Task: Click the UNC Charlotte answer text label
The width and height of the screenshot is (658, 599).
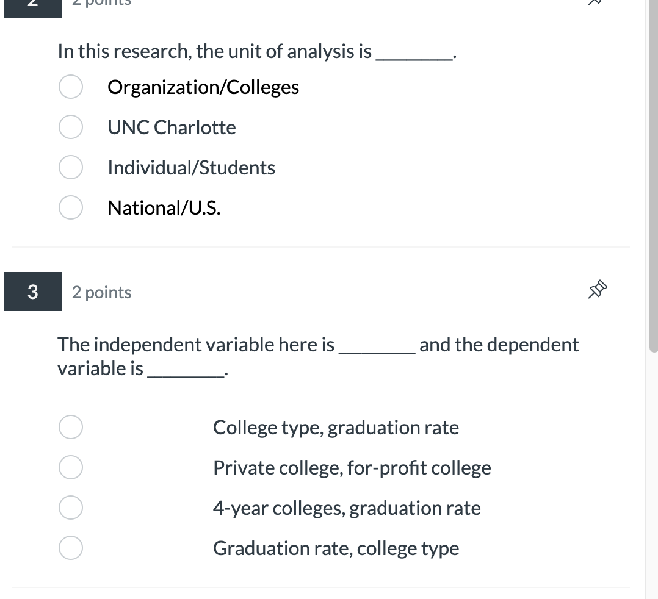Action: 172,127
